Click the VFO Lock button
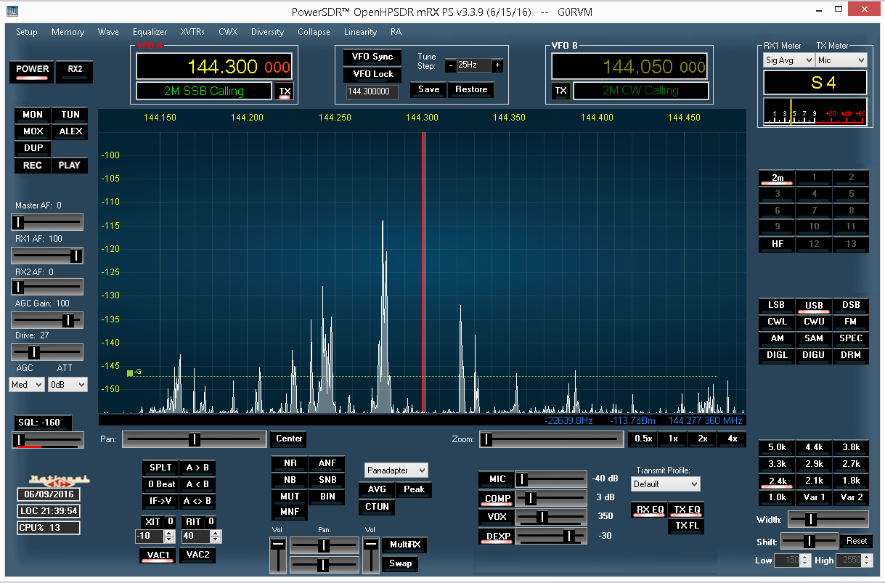 [x=372, y=74]
